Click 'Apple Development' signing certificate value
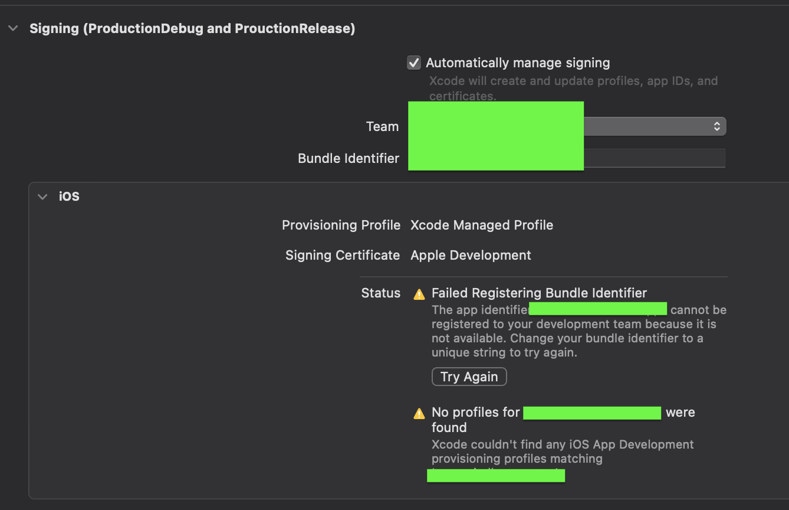Viewport: 789px width, 510px height. pos(471,255)
